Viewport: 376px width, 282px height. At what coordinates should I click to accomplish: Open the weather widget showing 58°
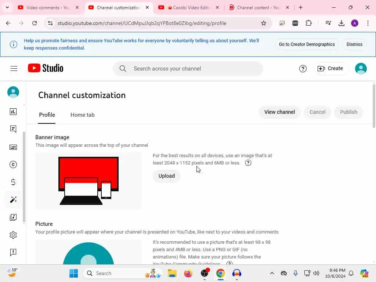point(12,273)
